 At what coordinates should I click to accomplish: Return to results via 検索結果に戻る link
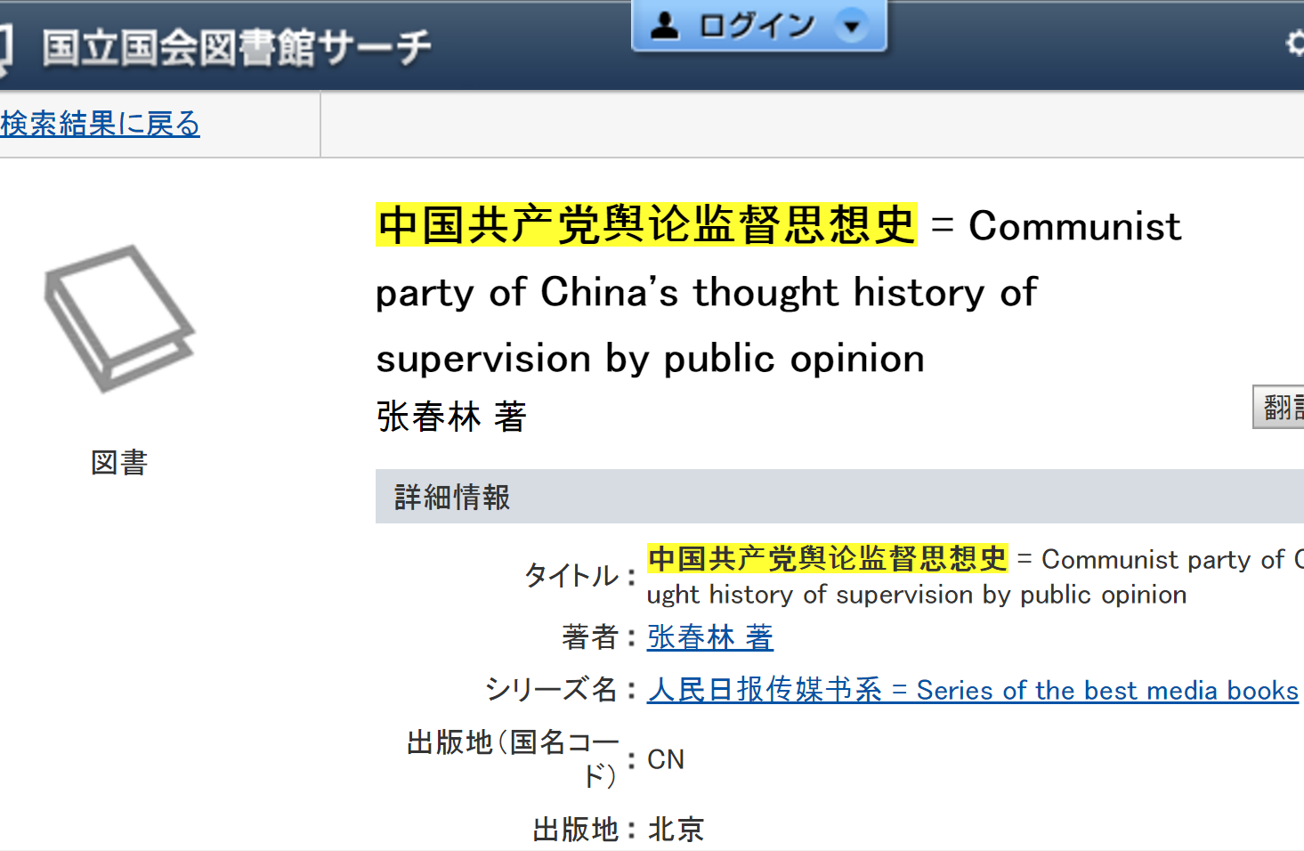(100, 124)
